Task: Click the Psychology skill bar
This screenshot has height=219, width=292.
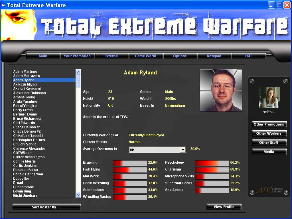Action: 212,163
